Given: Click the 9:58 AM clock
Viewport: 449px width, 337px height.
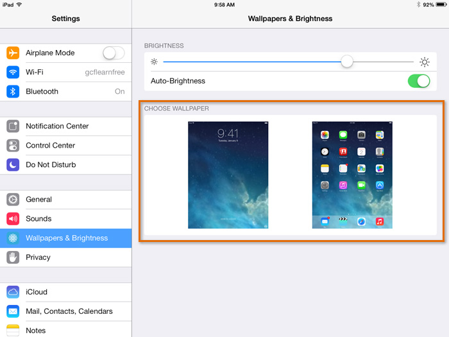Looking at the screenshot, I should 224,5.
